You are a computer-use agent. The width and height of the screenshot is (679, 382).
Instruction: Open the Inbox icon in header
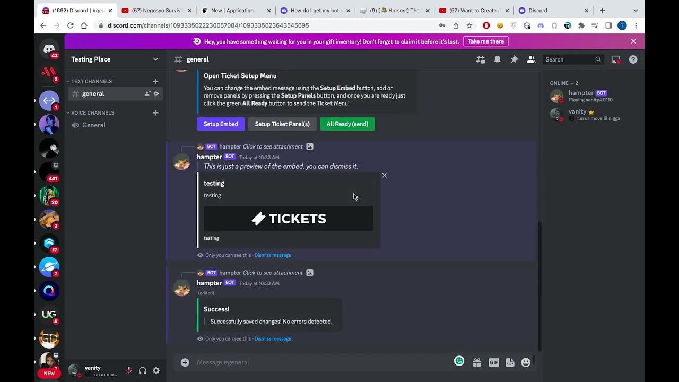[x=616, y=59]
